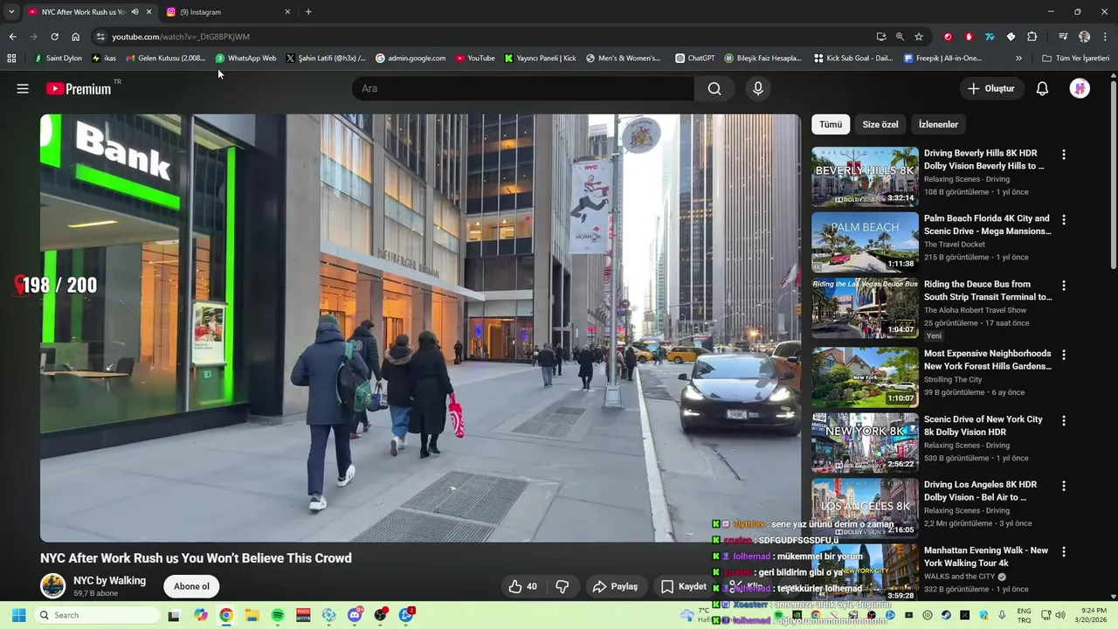Open a new browser tab
This screenshot has height=629, width=1118.
308,12
